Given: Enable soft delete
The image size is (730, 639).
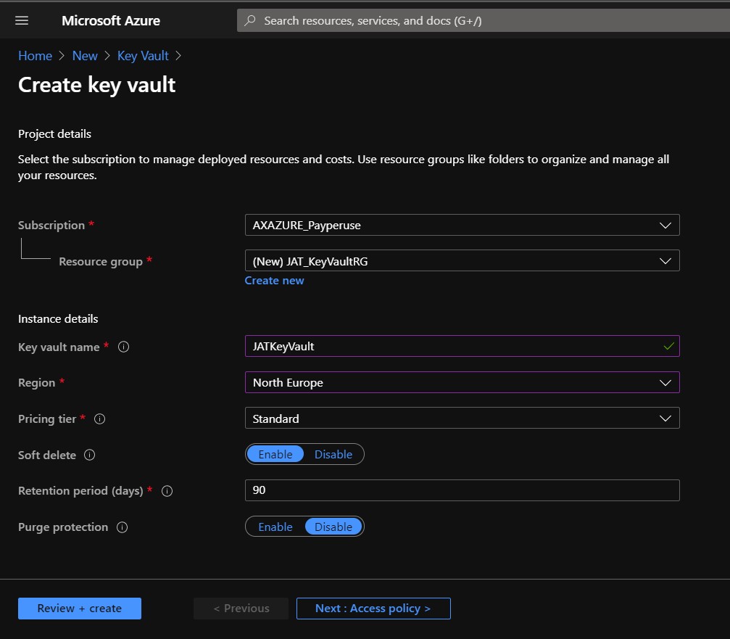Looking at the screenshot, I should (x=275, y=454).
